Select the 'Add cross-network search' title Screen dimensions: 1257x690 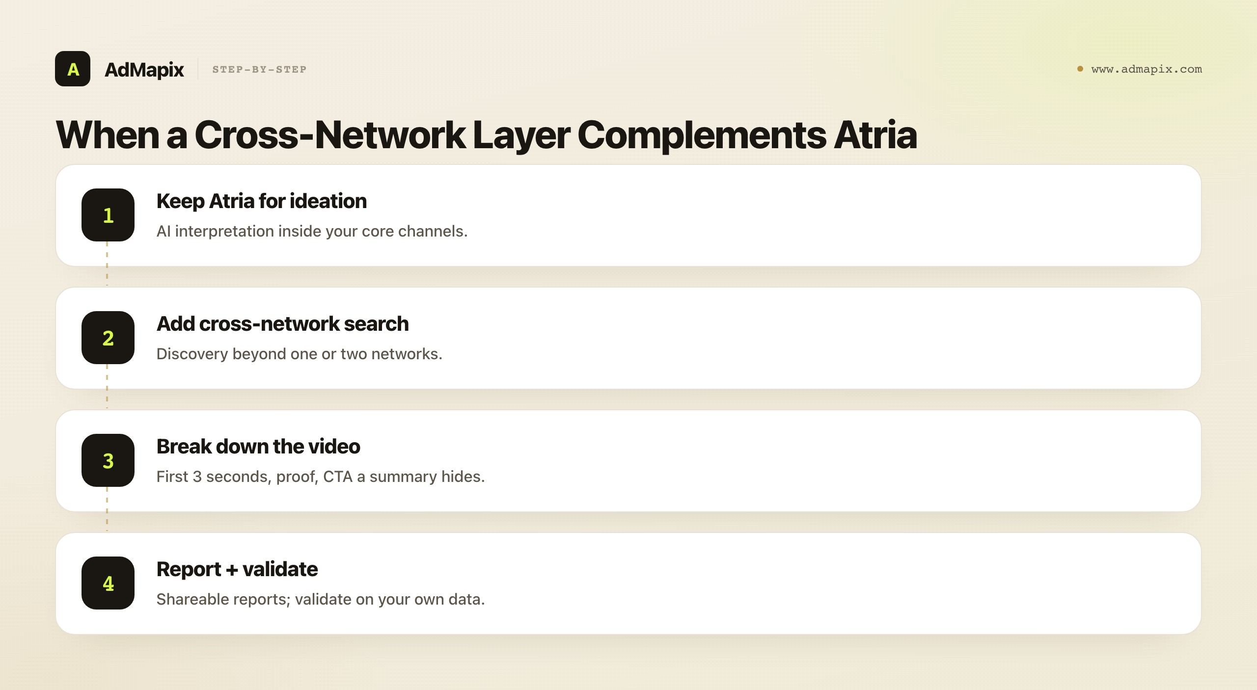pyautogui.click(x=283, y=324)
